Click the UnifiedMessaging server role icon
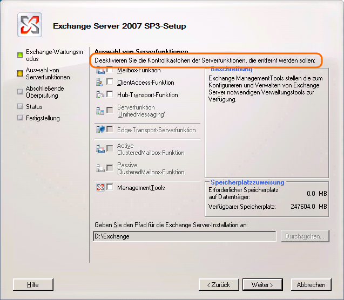This screenshot has height=300, width=344. (x=100, y=111)
